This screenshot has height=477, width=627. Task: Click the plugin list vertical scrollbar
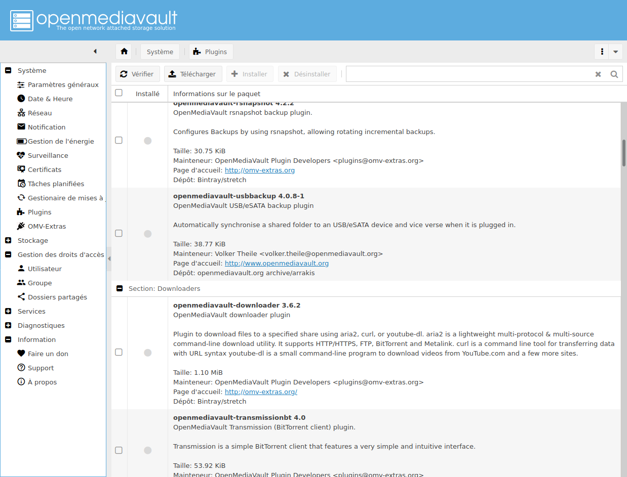pos(623,152)
